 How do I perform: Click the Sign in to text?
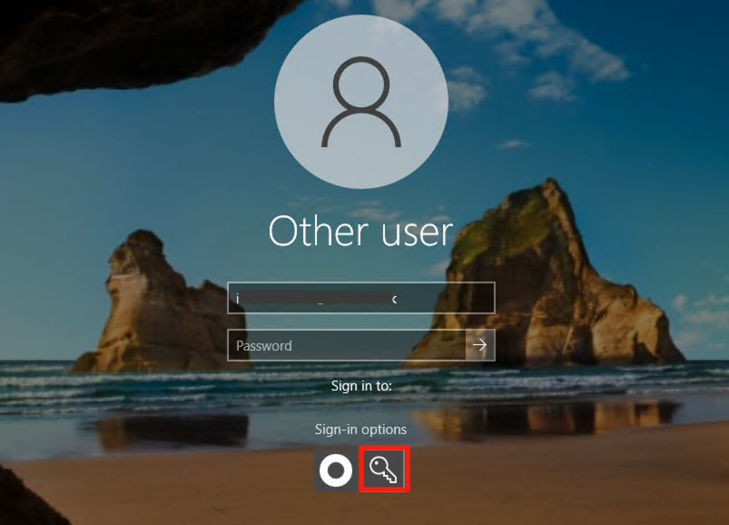tap(361, 385)
